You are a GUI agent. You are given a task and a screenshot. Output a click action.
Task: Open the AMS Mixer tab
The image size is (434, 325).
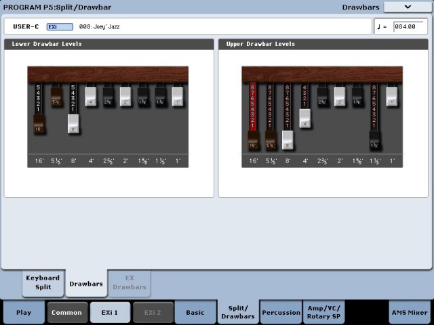point(409,313)
